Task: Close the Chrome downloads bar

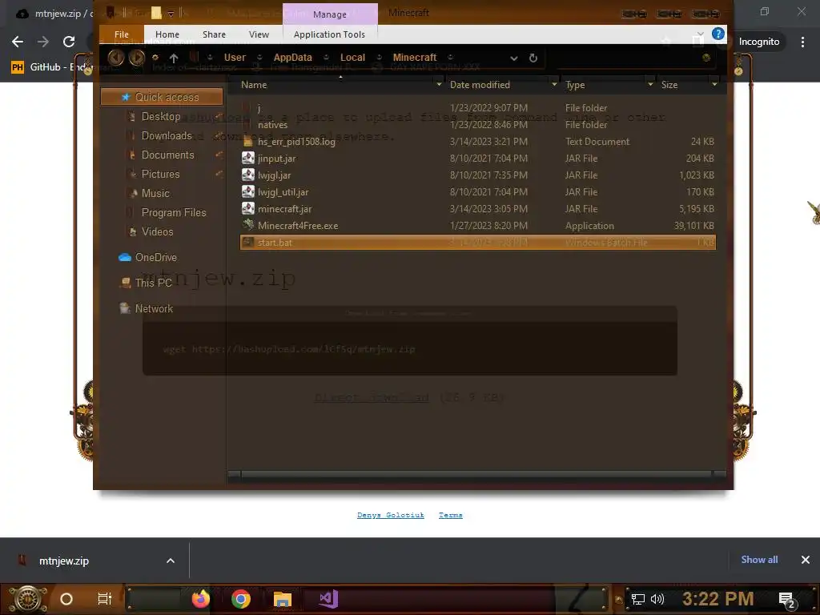Action: [806, 560]
